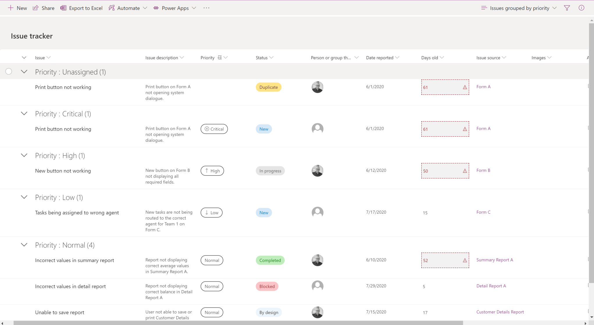
Task: Open the Share dialog
Action: point(44,8)
